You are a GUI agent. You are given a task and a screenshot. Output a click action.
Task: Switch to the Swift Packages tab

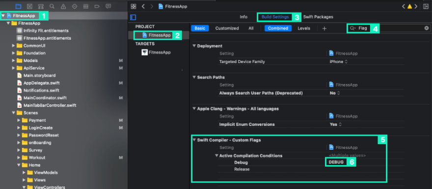click(318, 17)
